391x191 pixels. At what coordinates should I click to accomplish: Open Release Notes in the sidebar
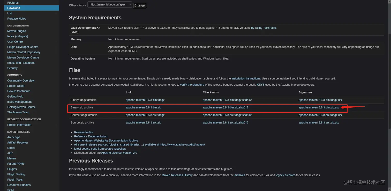coord(17,19)
